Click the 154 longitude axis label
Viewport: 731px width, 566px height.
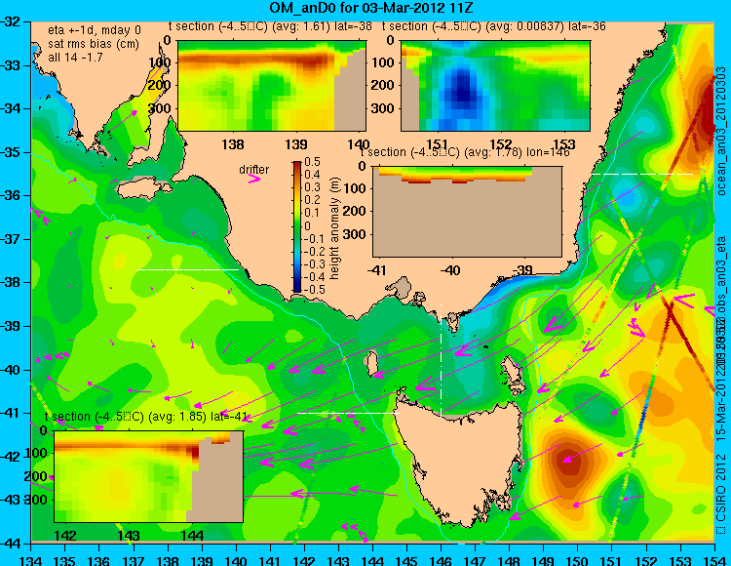coord(714,560)
